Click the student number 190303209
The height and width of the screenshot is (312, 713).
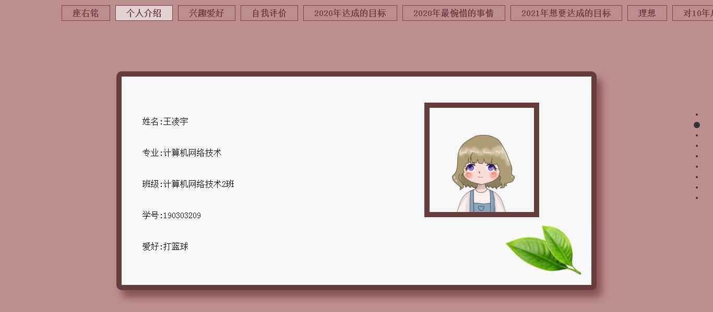[x=182, y=216]
